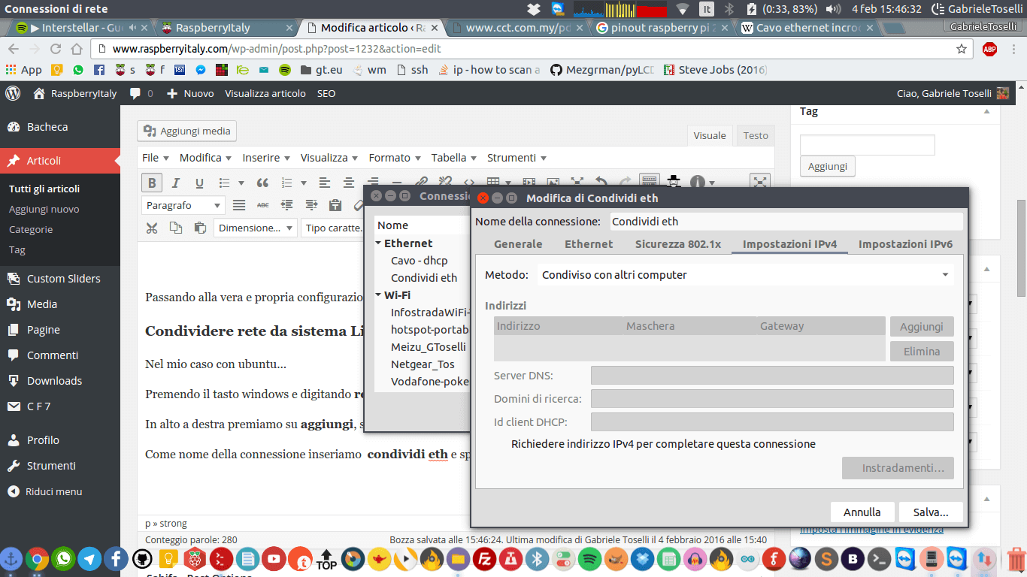Click Annulla to cancel editing

click(x=862, y=512)
